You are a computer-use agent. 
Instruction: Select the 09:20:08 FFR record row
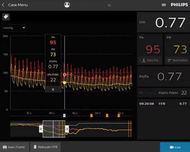click(163, 104)
